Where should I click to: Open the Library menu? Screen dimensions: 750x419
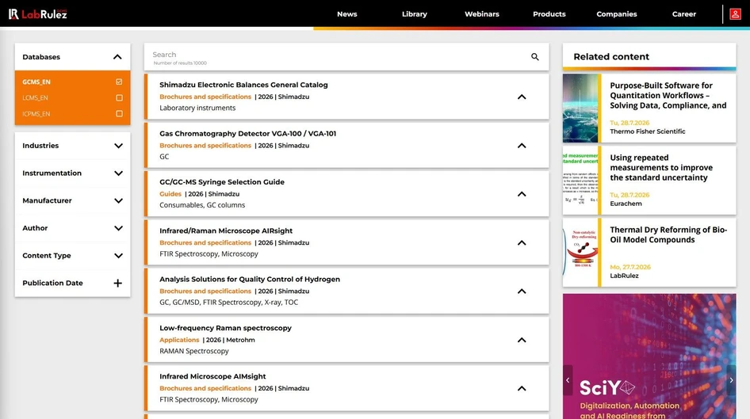coord(414,13)
